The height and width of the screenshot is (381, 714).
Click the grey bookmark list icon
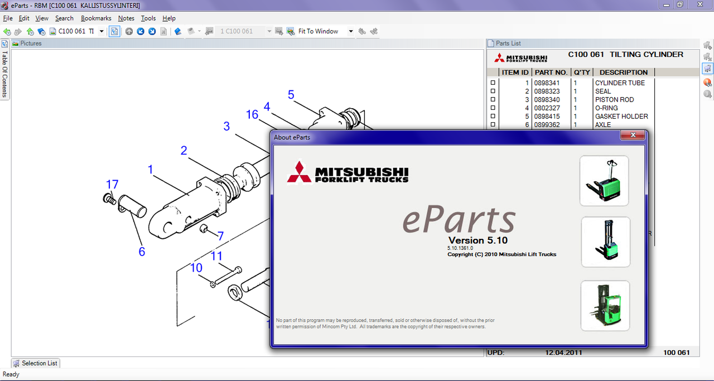click(x=190, y=32)
